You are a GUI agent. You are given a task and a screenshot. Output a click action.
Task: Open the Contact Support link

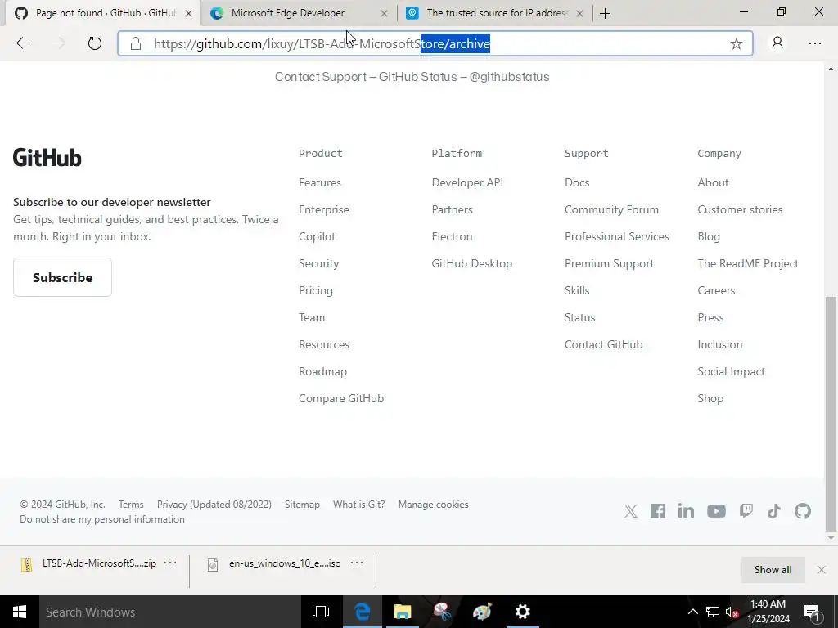point(321,77)
